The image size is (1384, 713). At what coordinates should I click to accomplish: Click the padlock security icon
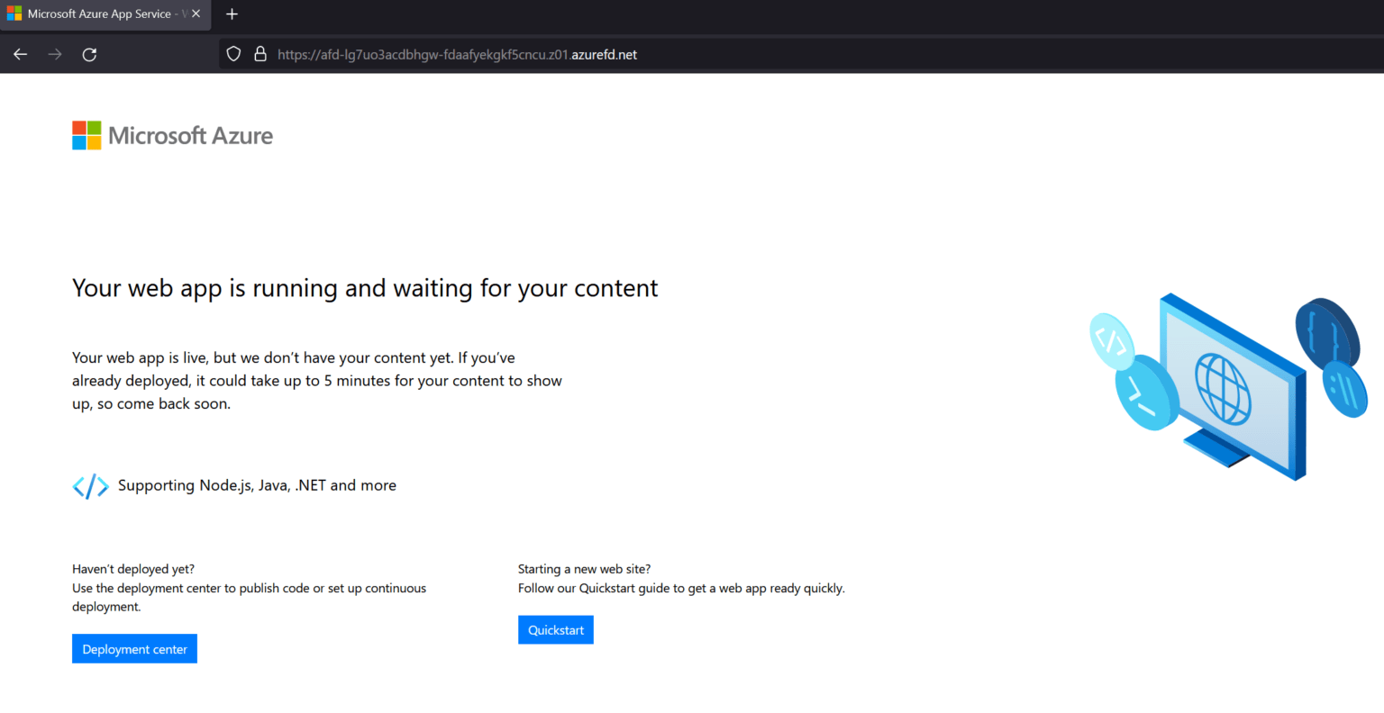tap(260, 53)
